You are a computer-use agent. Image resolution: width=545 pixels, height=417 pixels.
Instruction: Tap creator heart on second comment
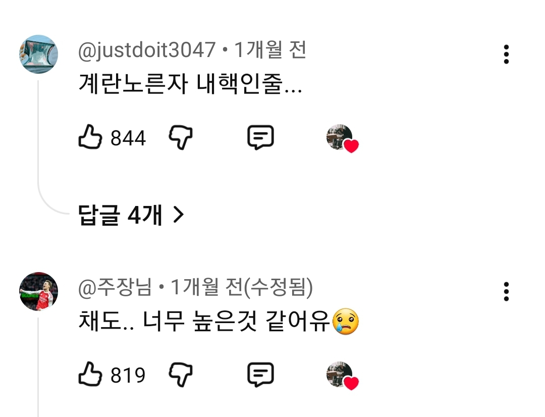pos(342,376)
